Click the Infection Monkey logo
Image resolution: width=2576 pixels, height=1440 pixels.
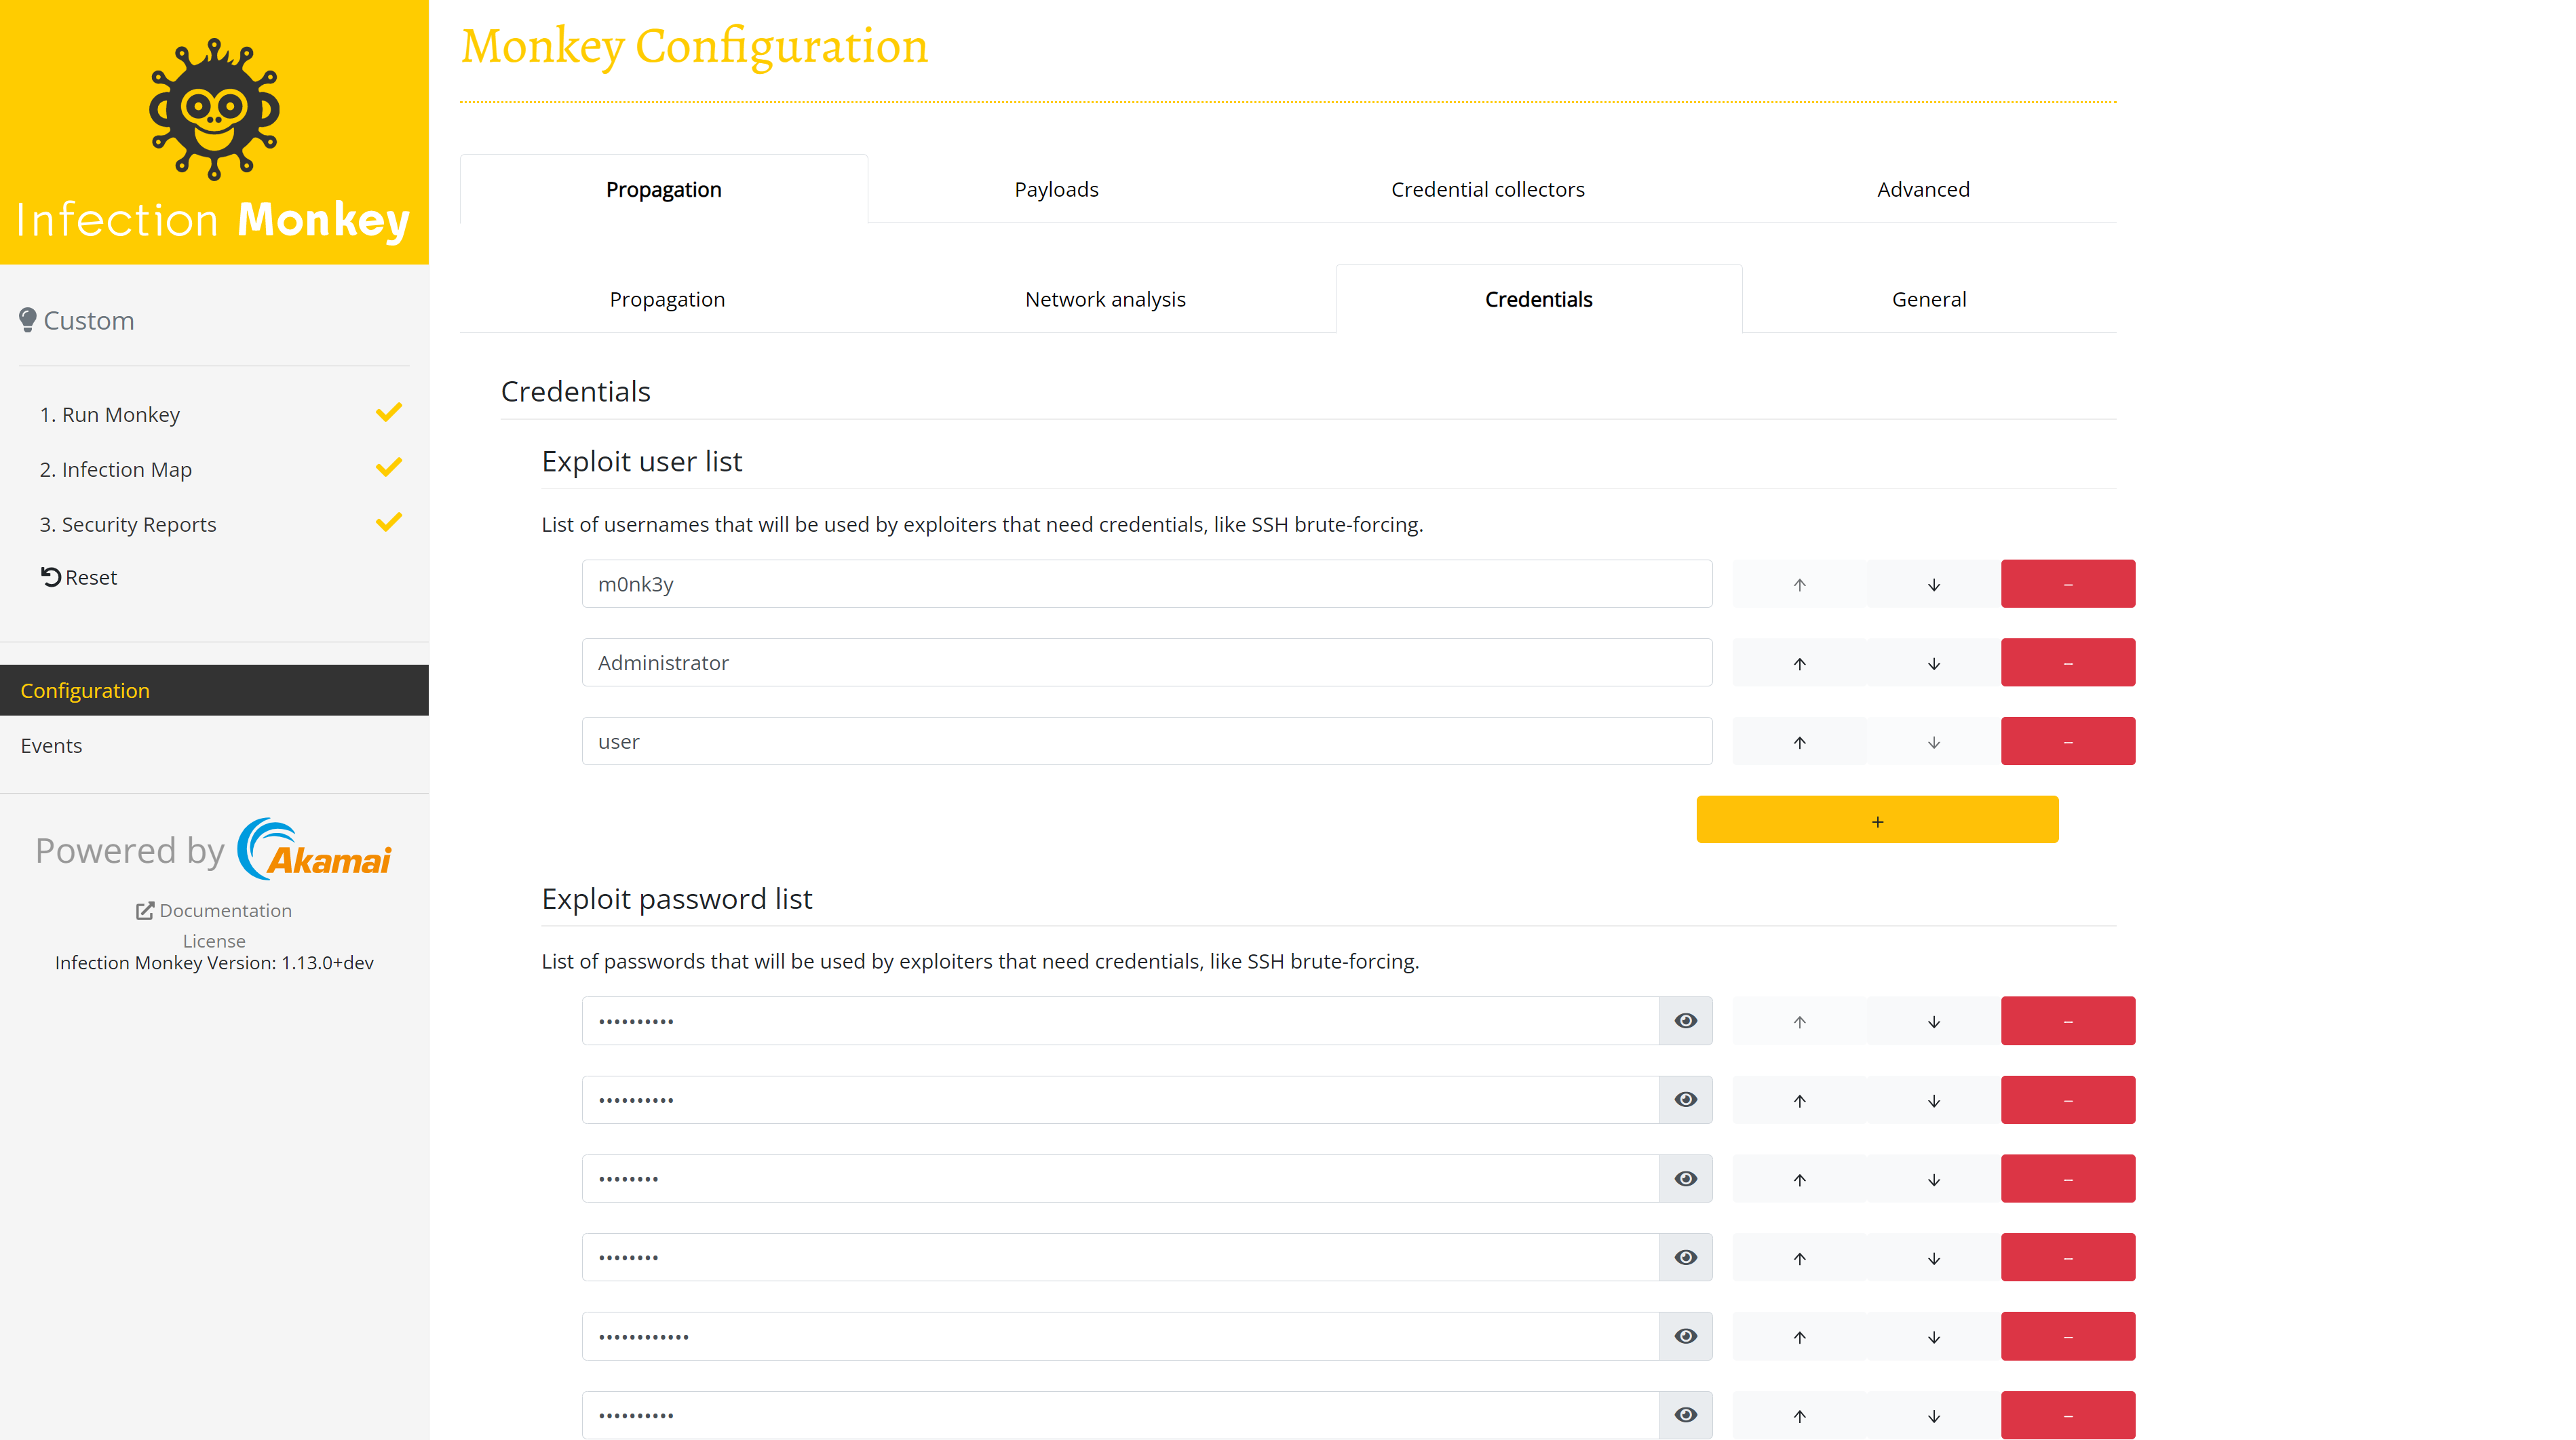pyautogui.click(x=214, y=132)
